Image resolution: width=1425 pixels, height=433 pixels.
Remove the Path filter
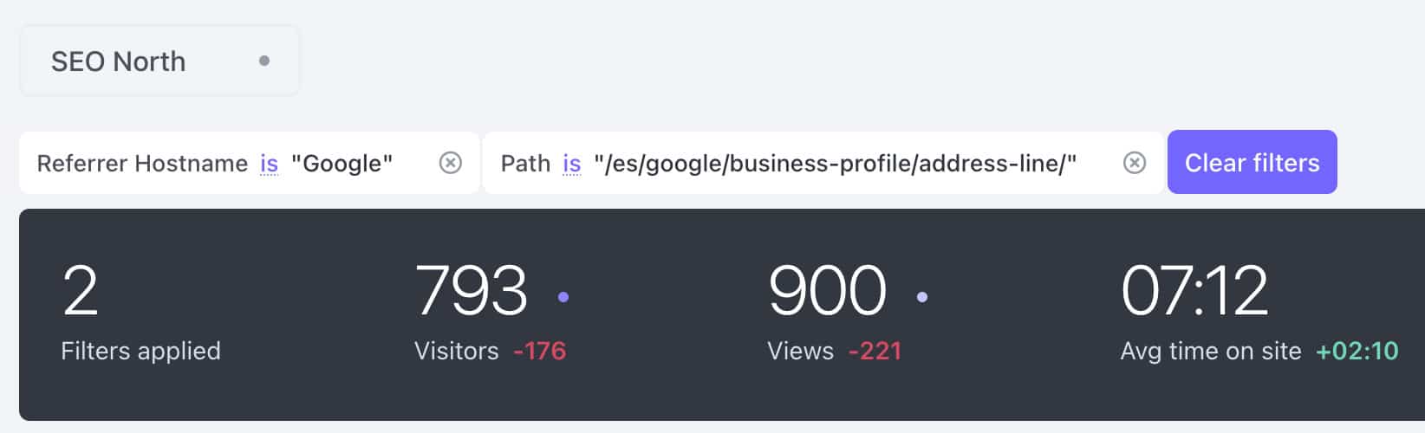click(x=1135, y=163)
